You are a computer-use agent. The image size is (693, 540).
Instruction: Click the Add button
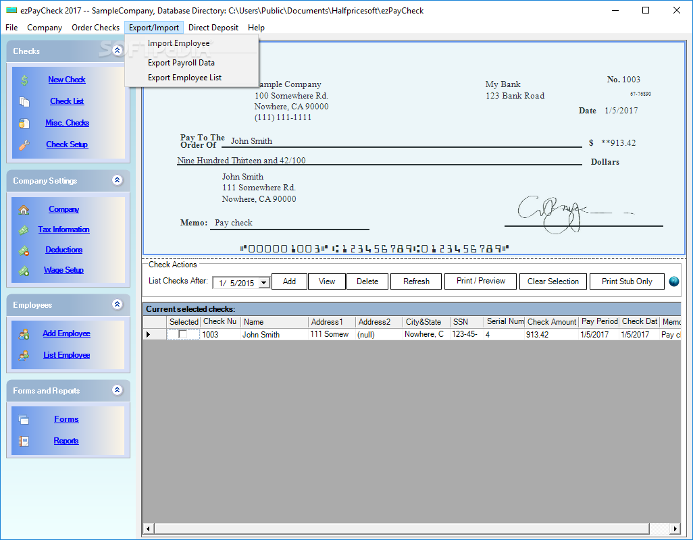pos(289,281)
